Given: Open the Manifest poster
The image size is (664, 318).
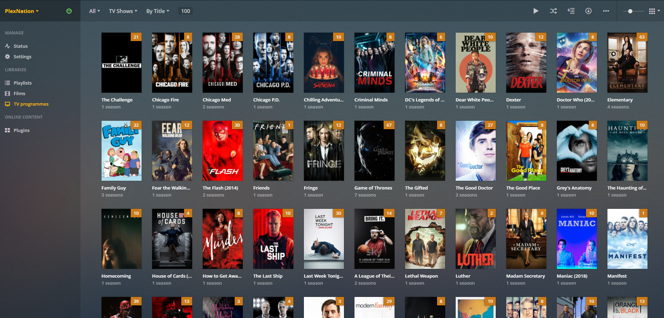Looking at the screenshot, I should pos(627,239).
